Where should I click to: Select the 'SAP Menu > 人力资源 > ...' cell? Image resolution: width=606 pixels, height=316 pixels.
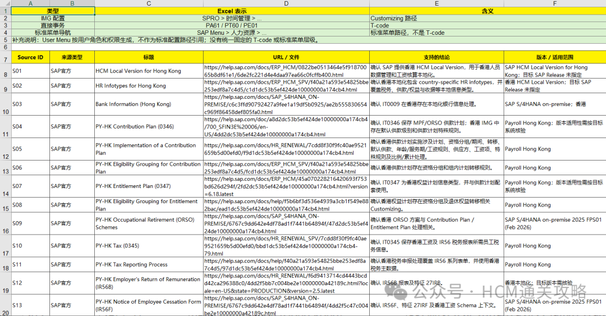(232, 33)
